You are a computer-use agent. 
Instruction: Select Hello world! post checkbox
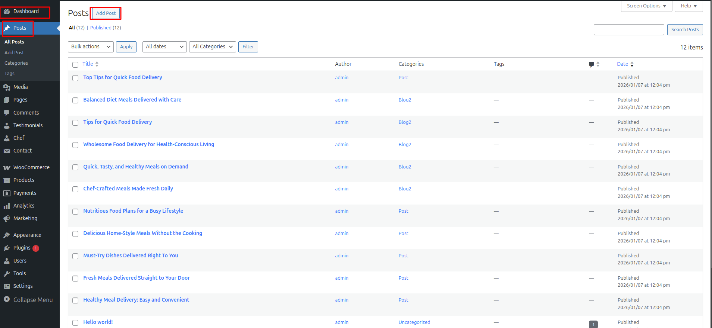75,323
